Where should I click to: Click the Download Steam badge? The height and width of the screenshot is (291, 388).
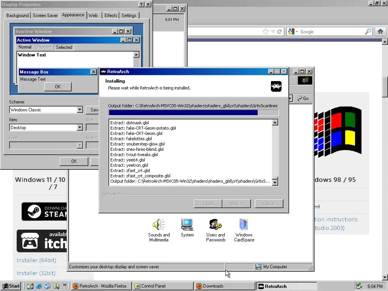coord(44,211)
